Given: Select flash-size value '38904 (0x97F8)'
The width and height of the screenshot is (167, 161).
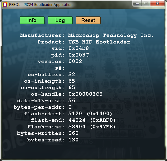Looking at the screenshot, I should tap(92, 127).
